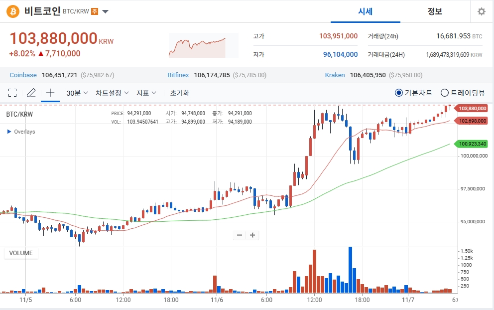Select the drawing pencil tool
The height and width of the screenshot is (310, 494).
(x=31, y=92)
